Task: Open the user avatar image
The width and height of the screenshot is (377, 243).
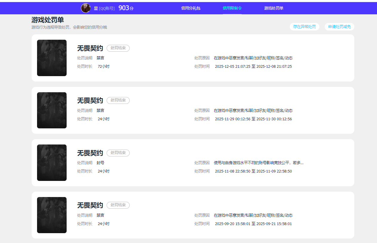Action: [86, 8]
